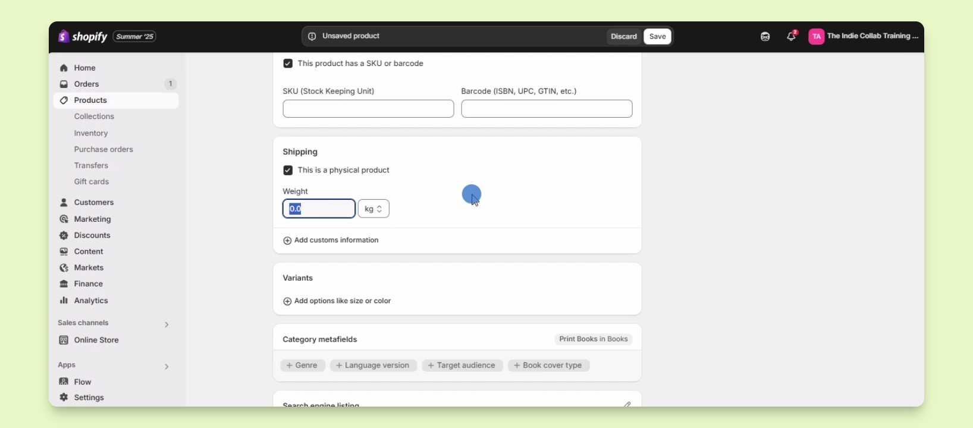Open the kg weight unit dropdown
The width and height of the screenshot is (973, 428).
click(x=373, y=209)
